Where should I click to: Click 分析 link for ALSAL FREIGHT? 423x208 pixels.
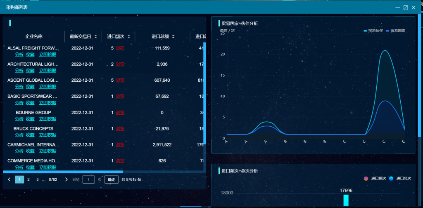pyautogui.click(x=19, y=54)
